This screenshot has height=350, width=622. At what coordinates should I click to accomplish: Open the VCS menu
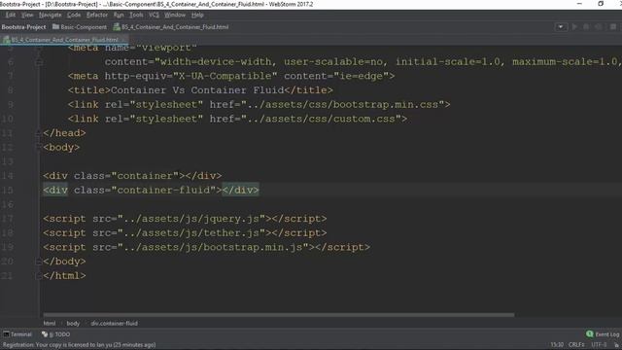point(154,16)
